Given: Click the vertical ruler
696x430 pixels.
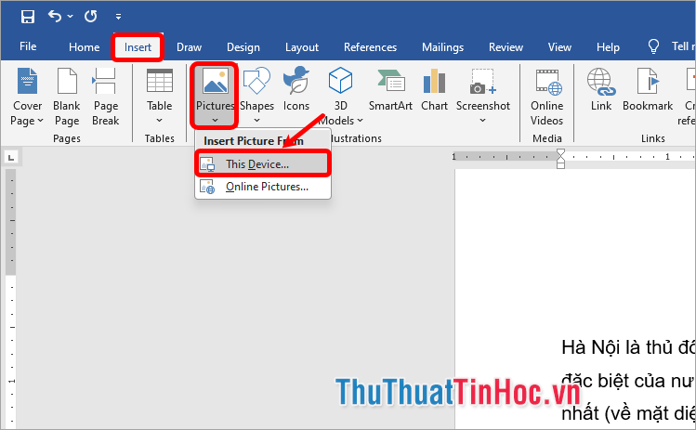Looking at the screenshot, I should [x=11, y=297].
